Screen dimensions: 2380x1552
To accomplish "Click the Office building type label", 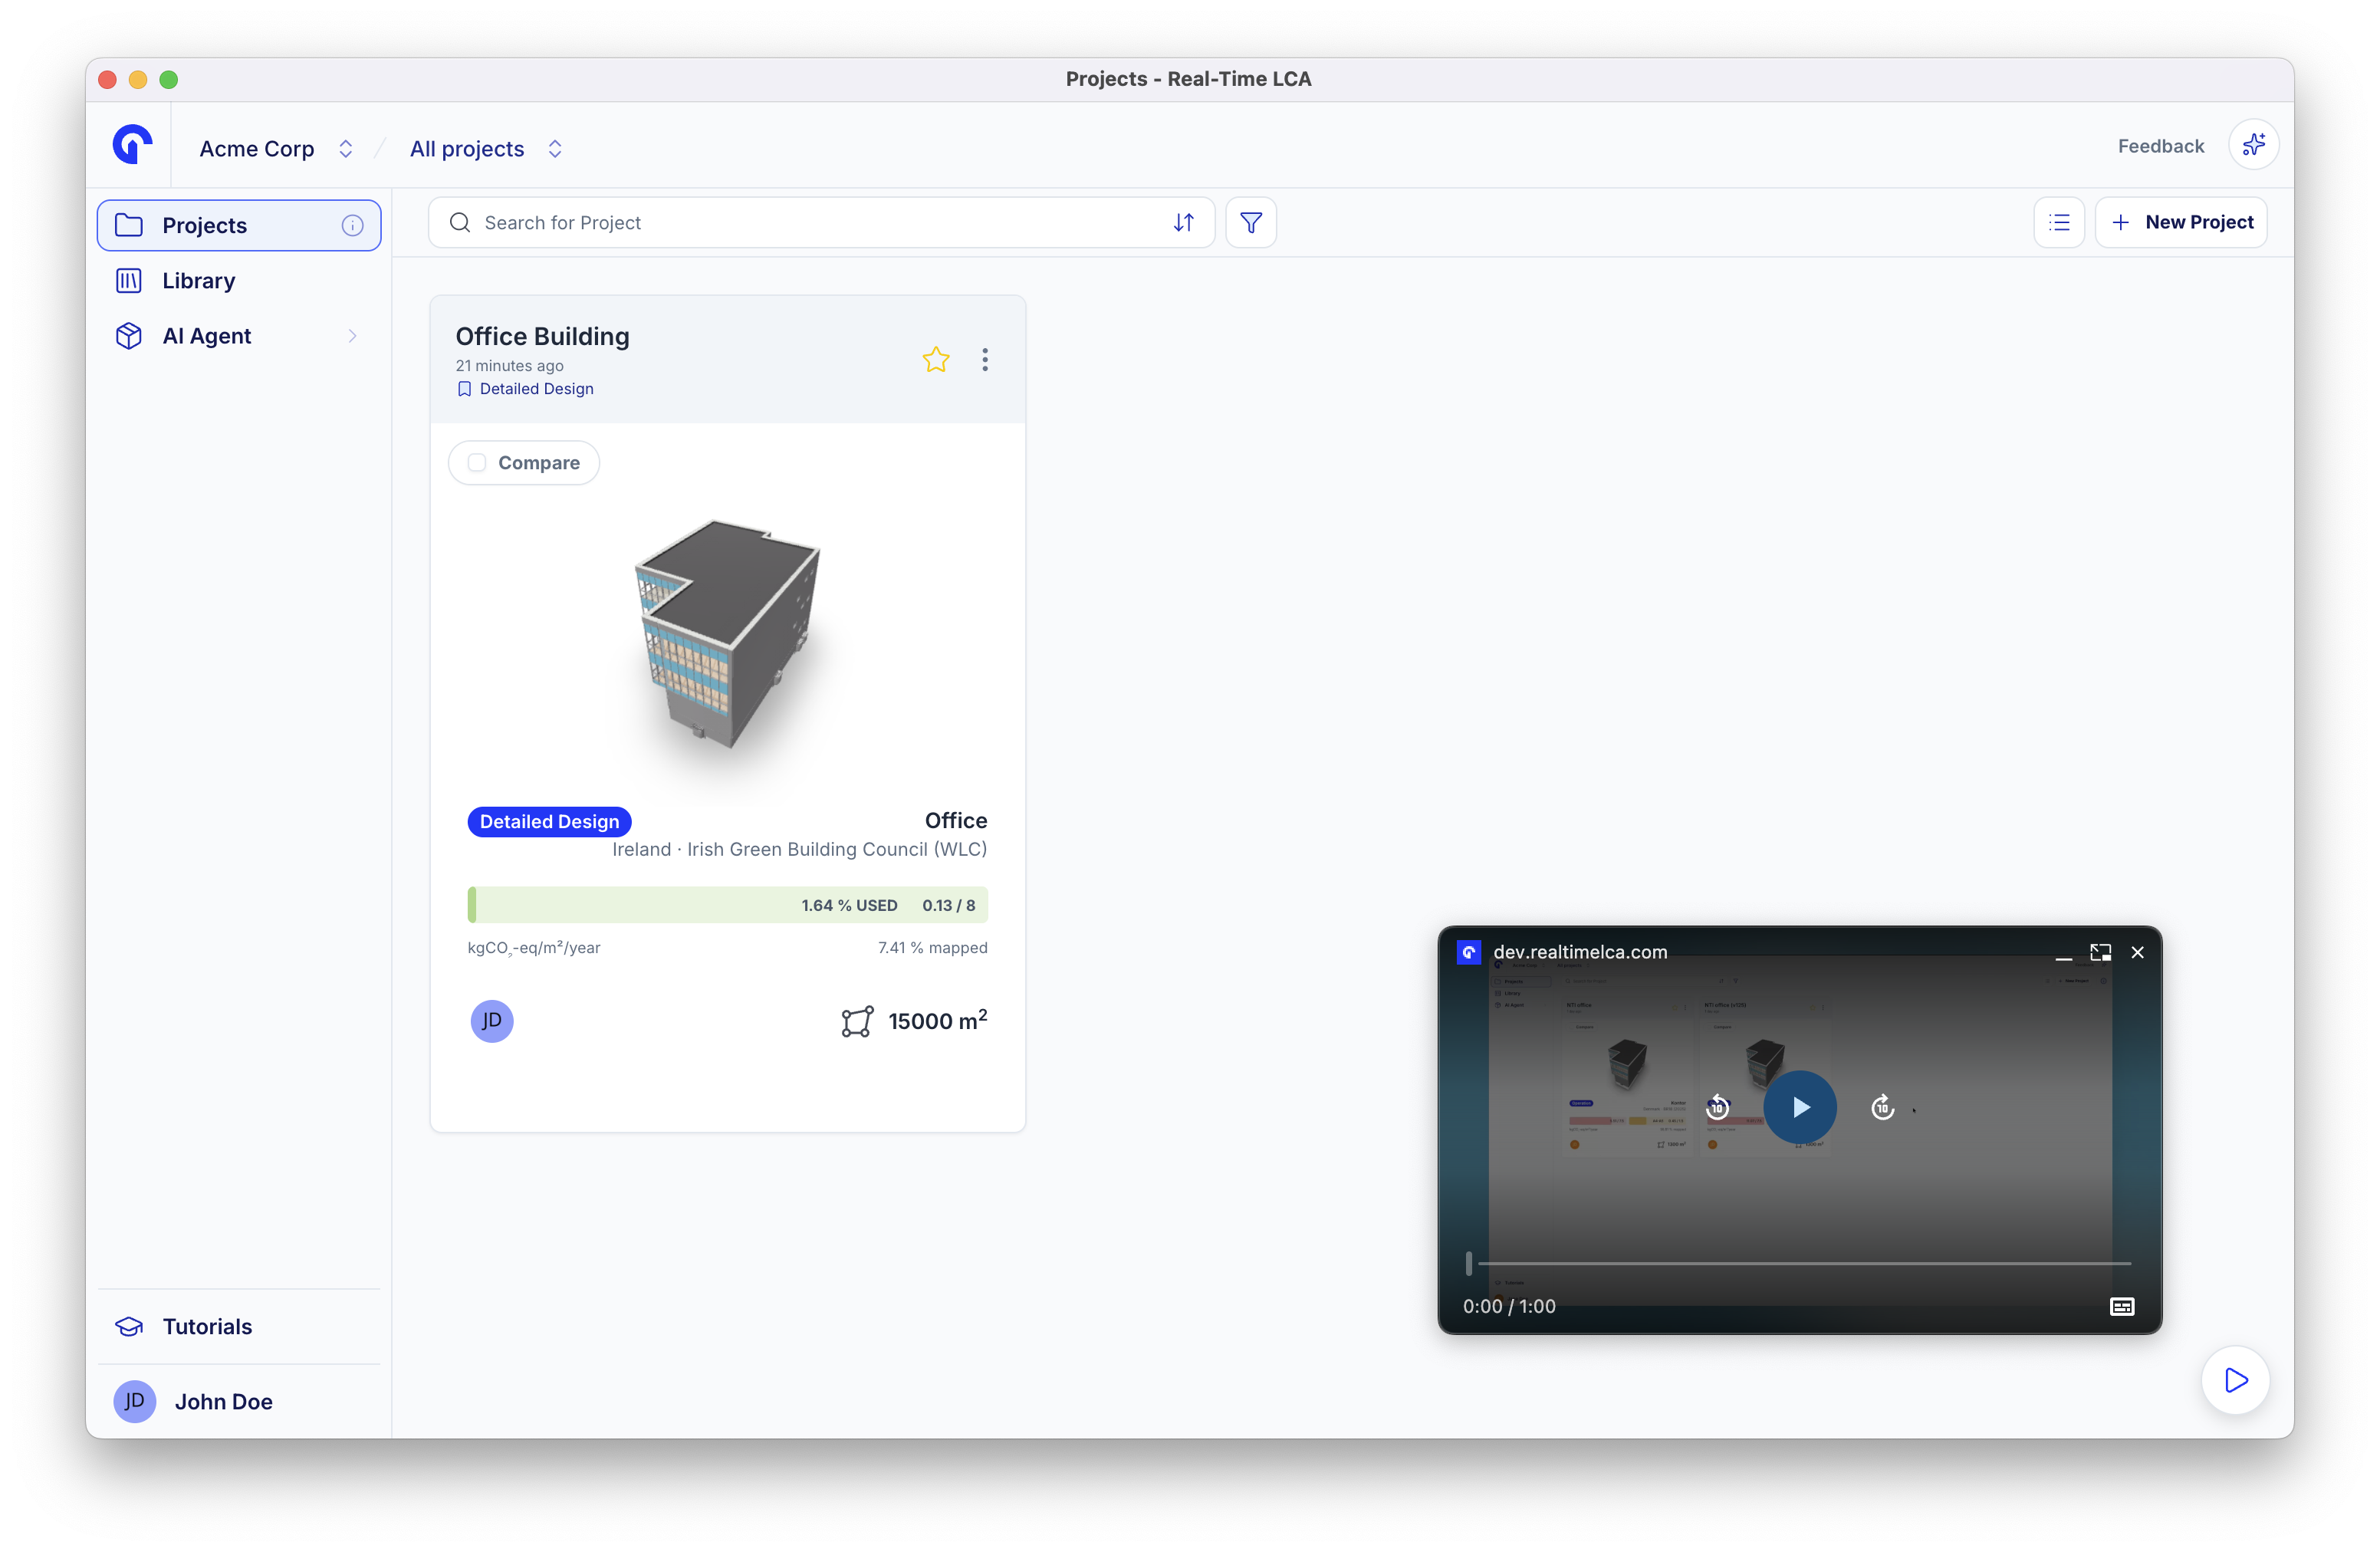I will [956, 820].
